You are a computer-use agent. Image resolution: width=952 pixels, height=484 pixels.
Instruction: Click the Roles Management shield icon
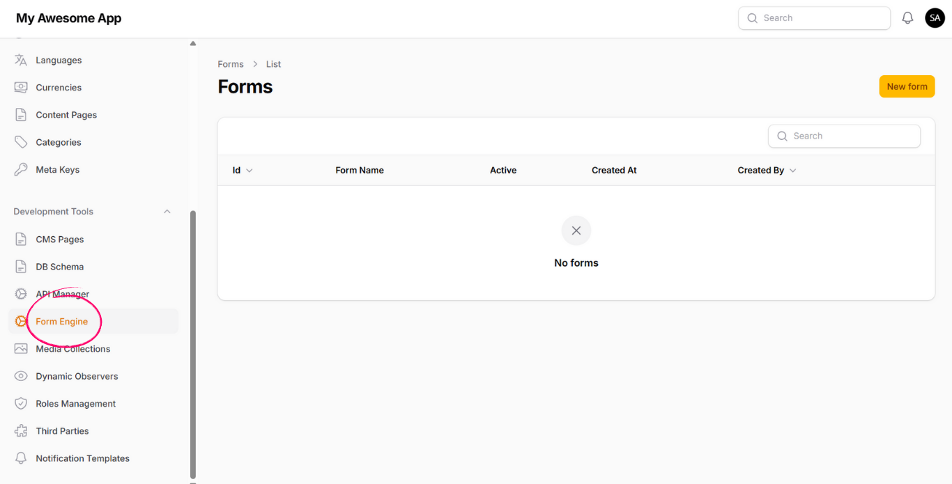click(21, 404)
